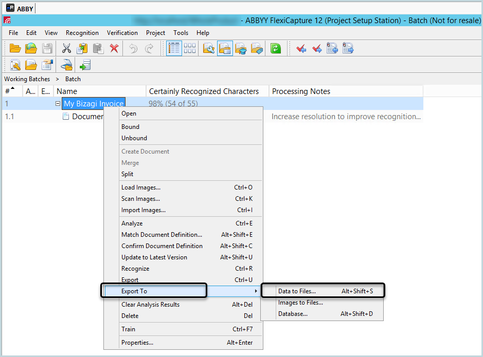This screenshot has height=357, width=483.
Task: Click Working Batches breadcrumb link
Action: coord(27,79)
